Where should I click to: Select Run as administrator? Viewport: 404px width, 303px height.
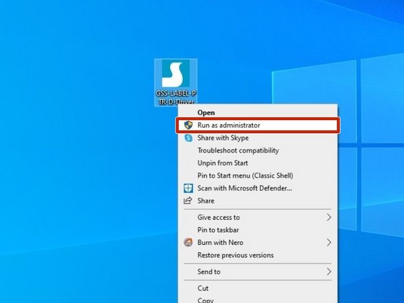[258, 125]
